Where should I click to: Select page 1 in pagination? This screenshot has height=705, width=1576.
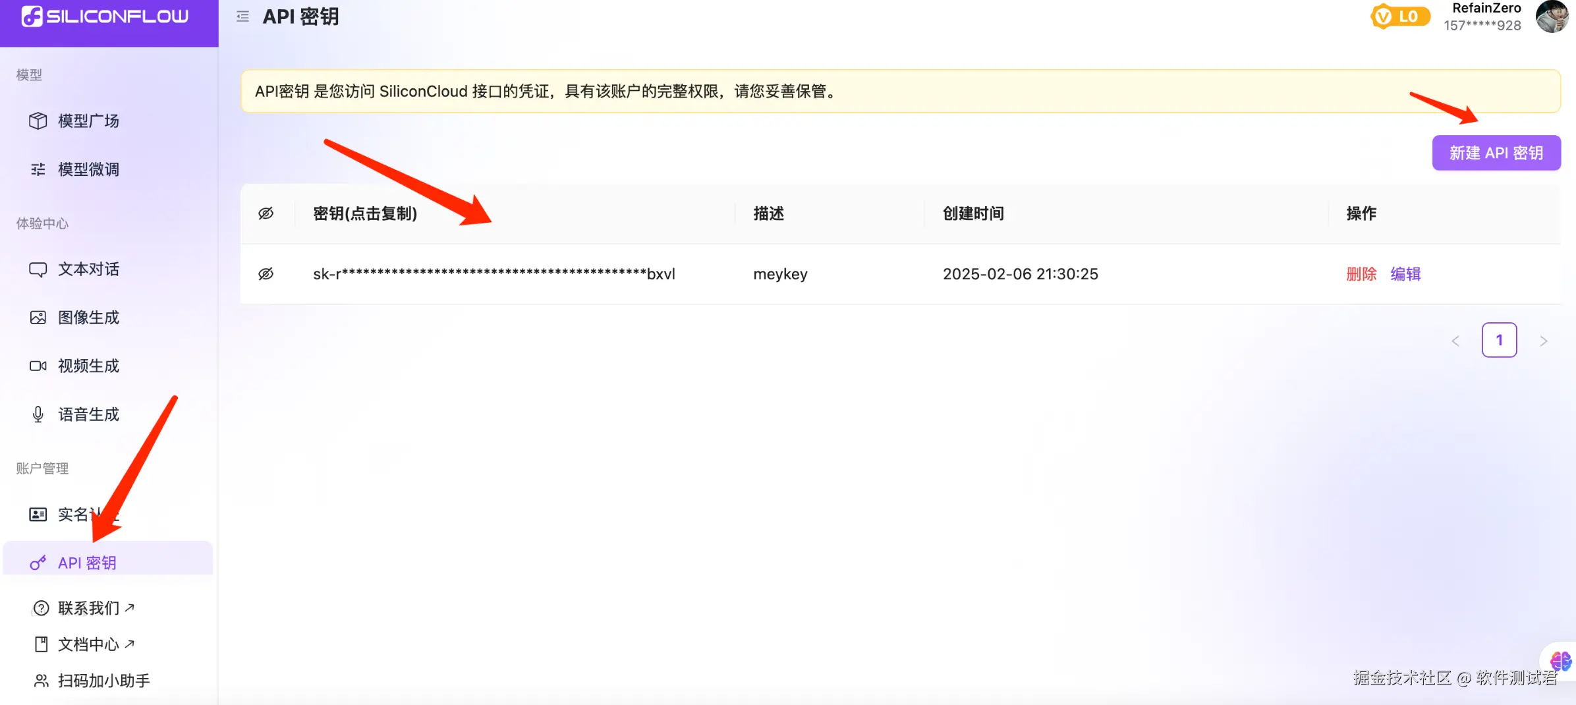pos(1500,340)
